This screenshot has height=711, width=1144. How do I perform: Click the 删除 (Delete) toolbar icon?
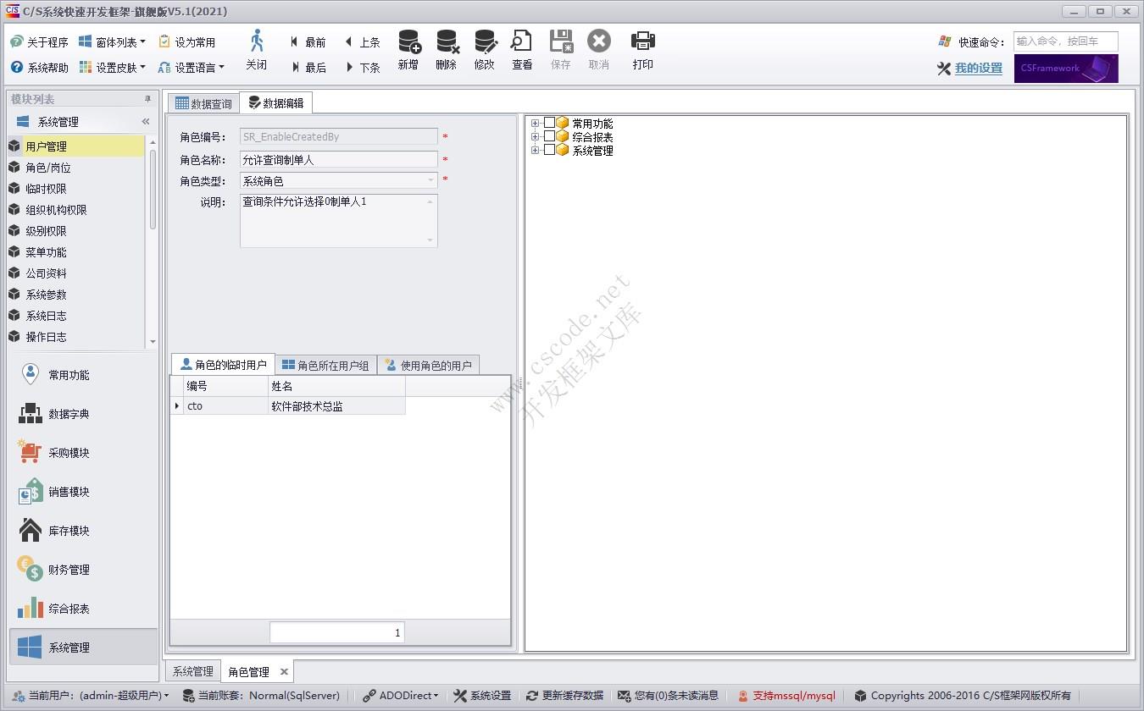[447, 42]
